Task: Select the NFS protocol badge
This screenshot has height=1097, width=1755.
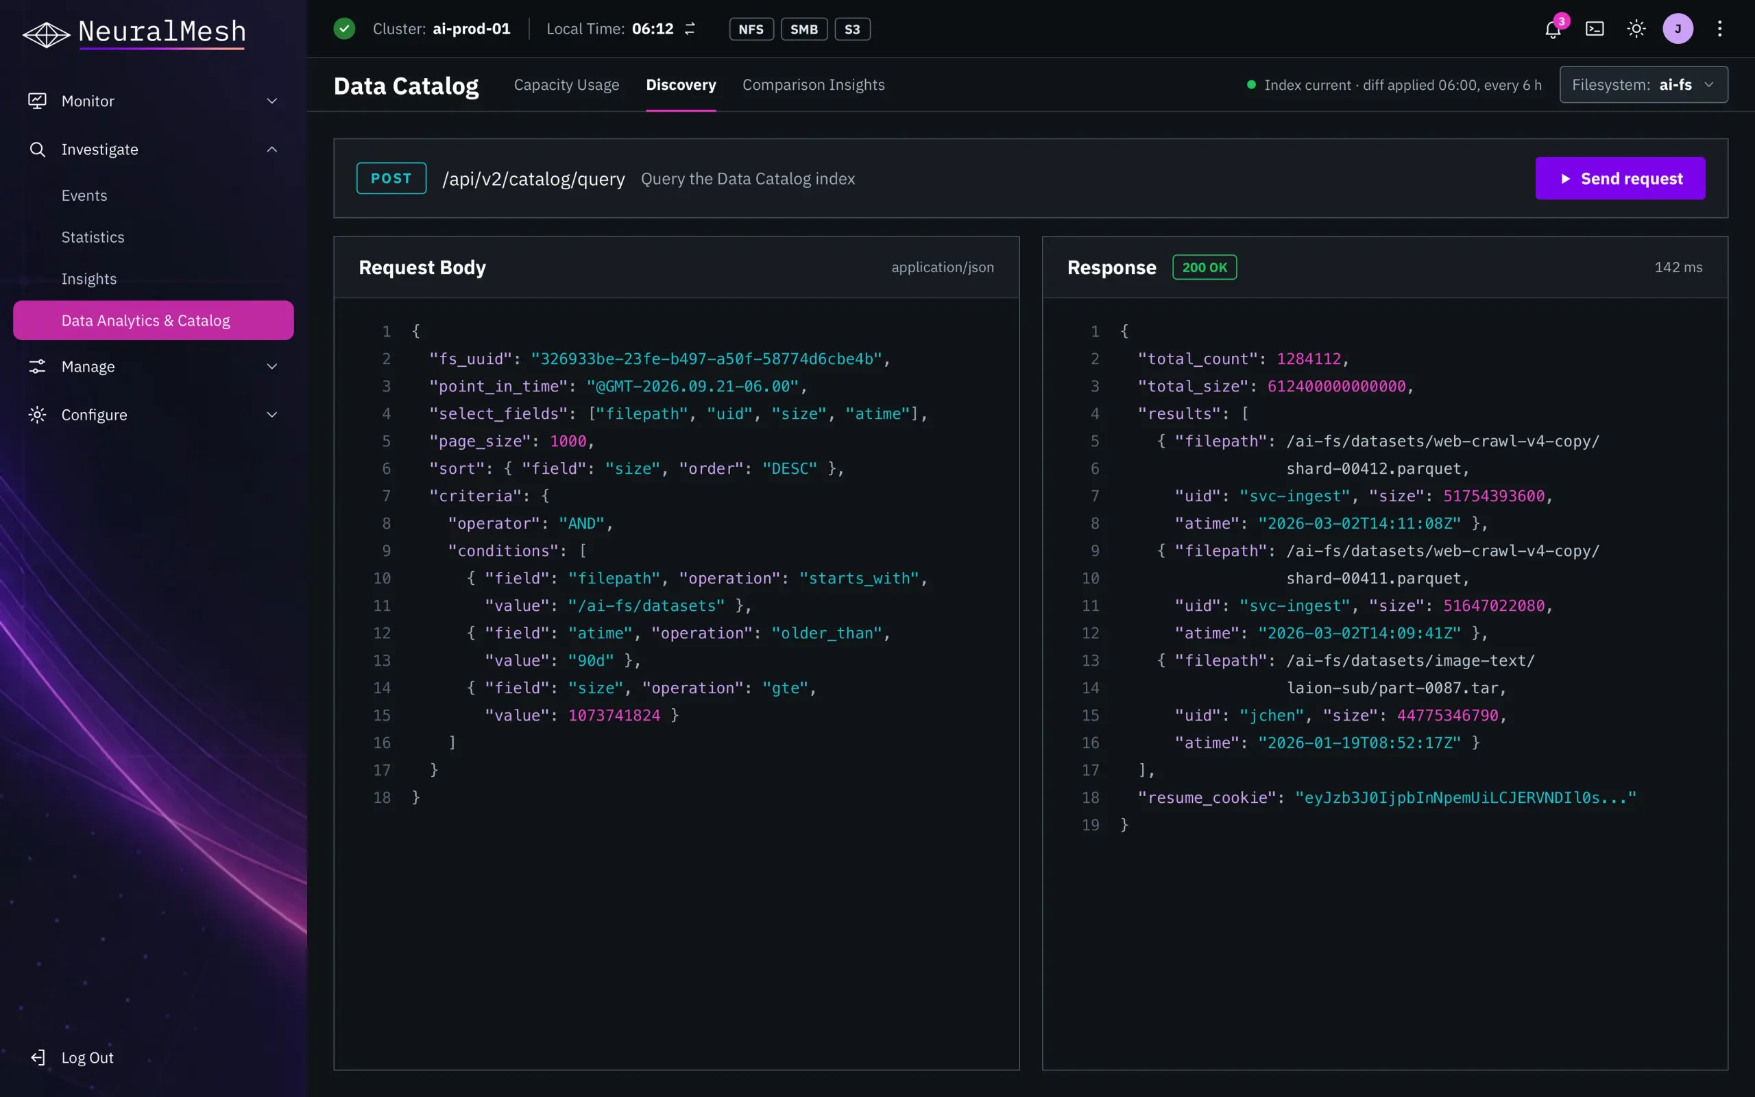Action: [x=751, y=29]
